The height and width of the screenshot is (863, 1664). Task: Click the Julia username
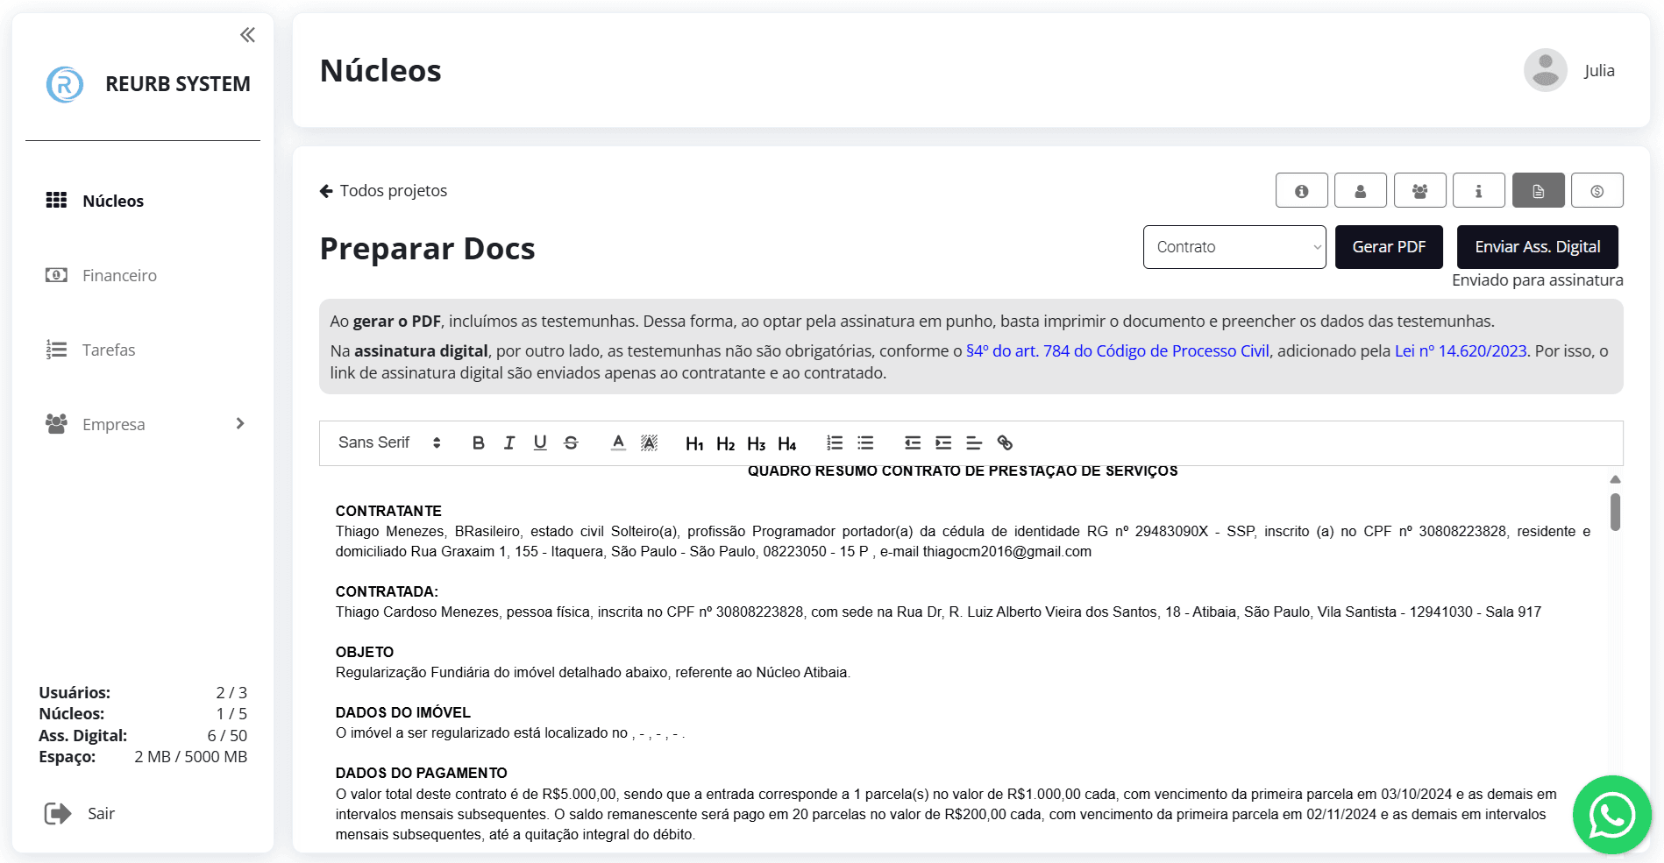tap(1599, 70)
